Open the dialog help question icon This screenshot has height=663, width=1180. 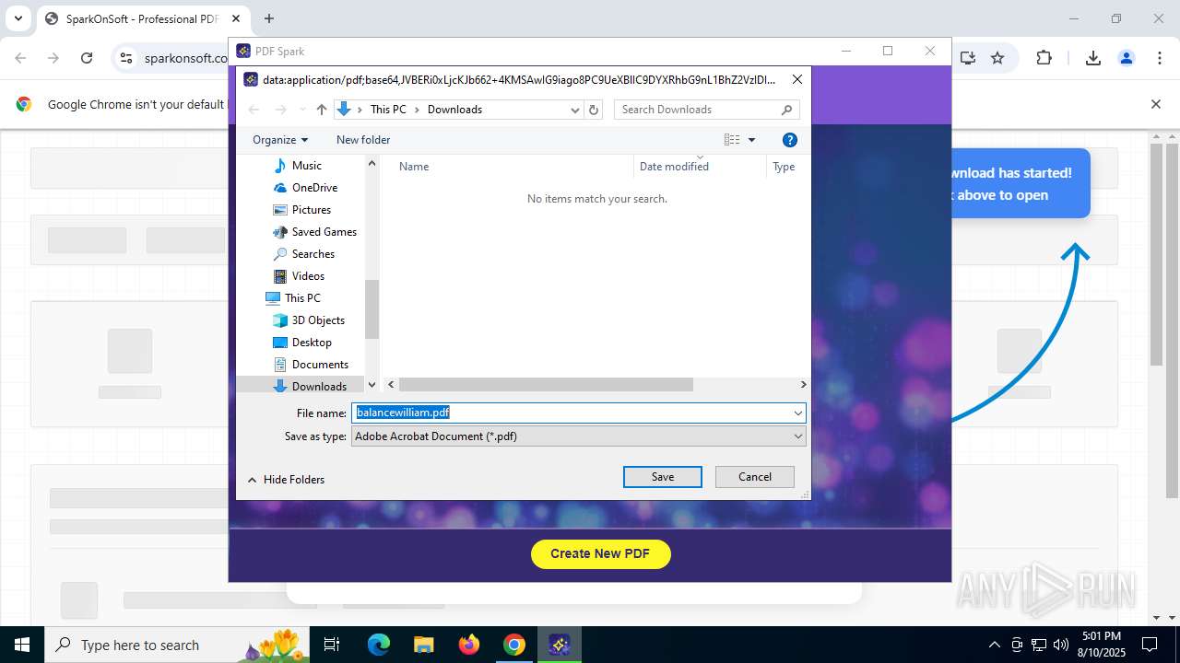coord(789,140)
